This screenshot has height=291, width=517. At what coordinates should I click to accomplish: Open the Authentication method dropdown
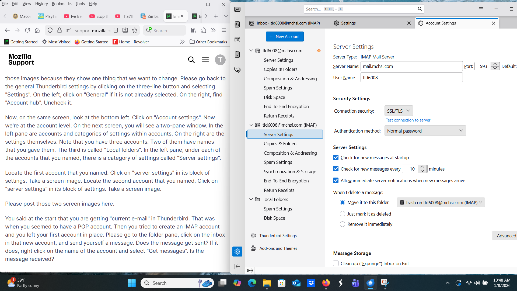pyautogui.click(x=425, y=131)
